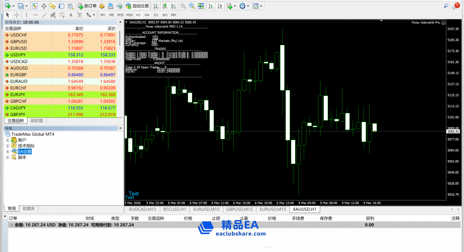The image size is (464, 252).
Task: Switch chart to candlestick mode icon
Action: [164, 6]
